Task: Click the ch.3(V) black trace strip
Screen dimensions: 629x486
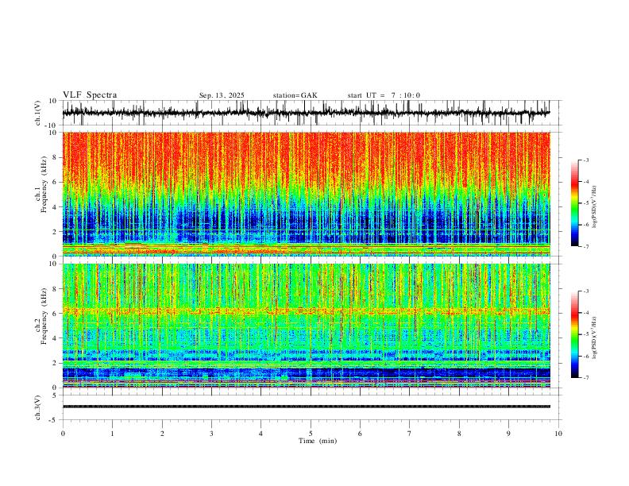Action: [306, 407]
